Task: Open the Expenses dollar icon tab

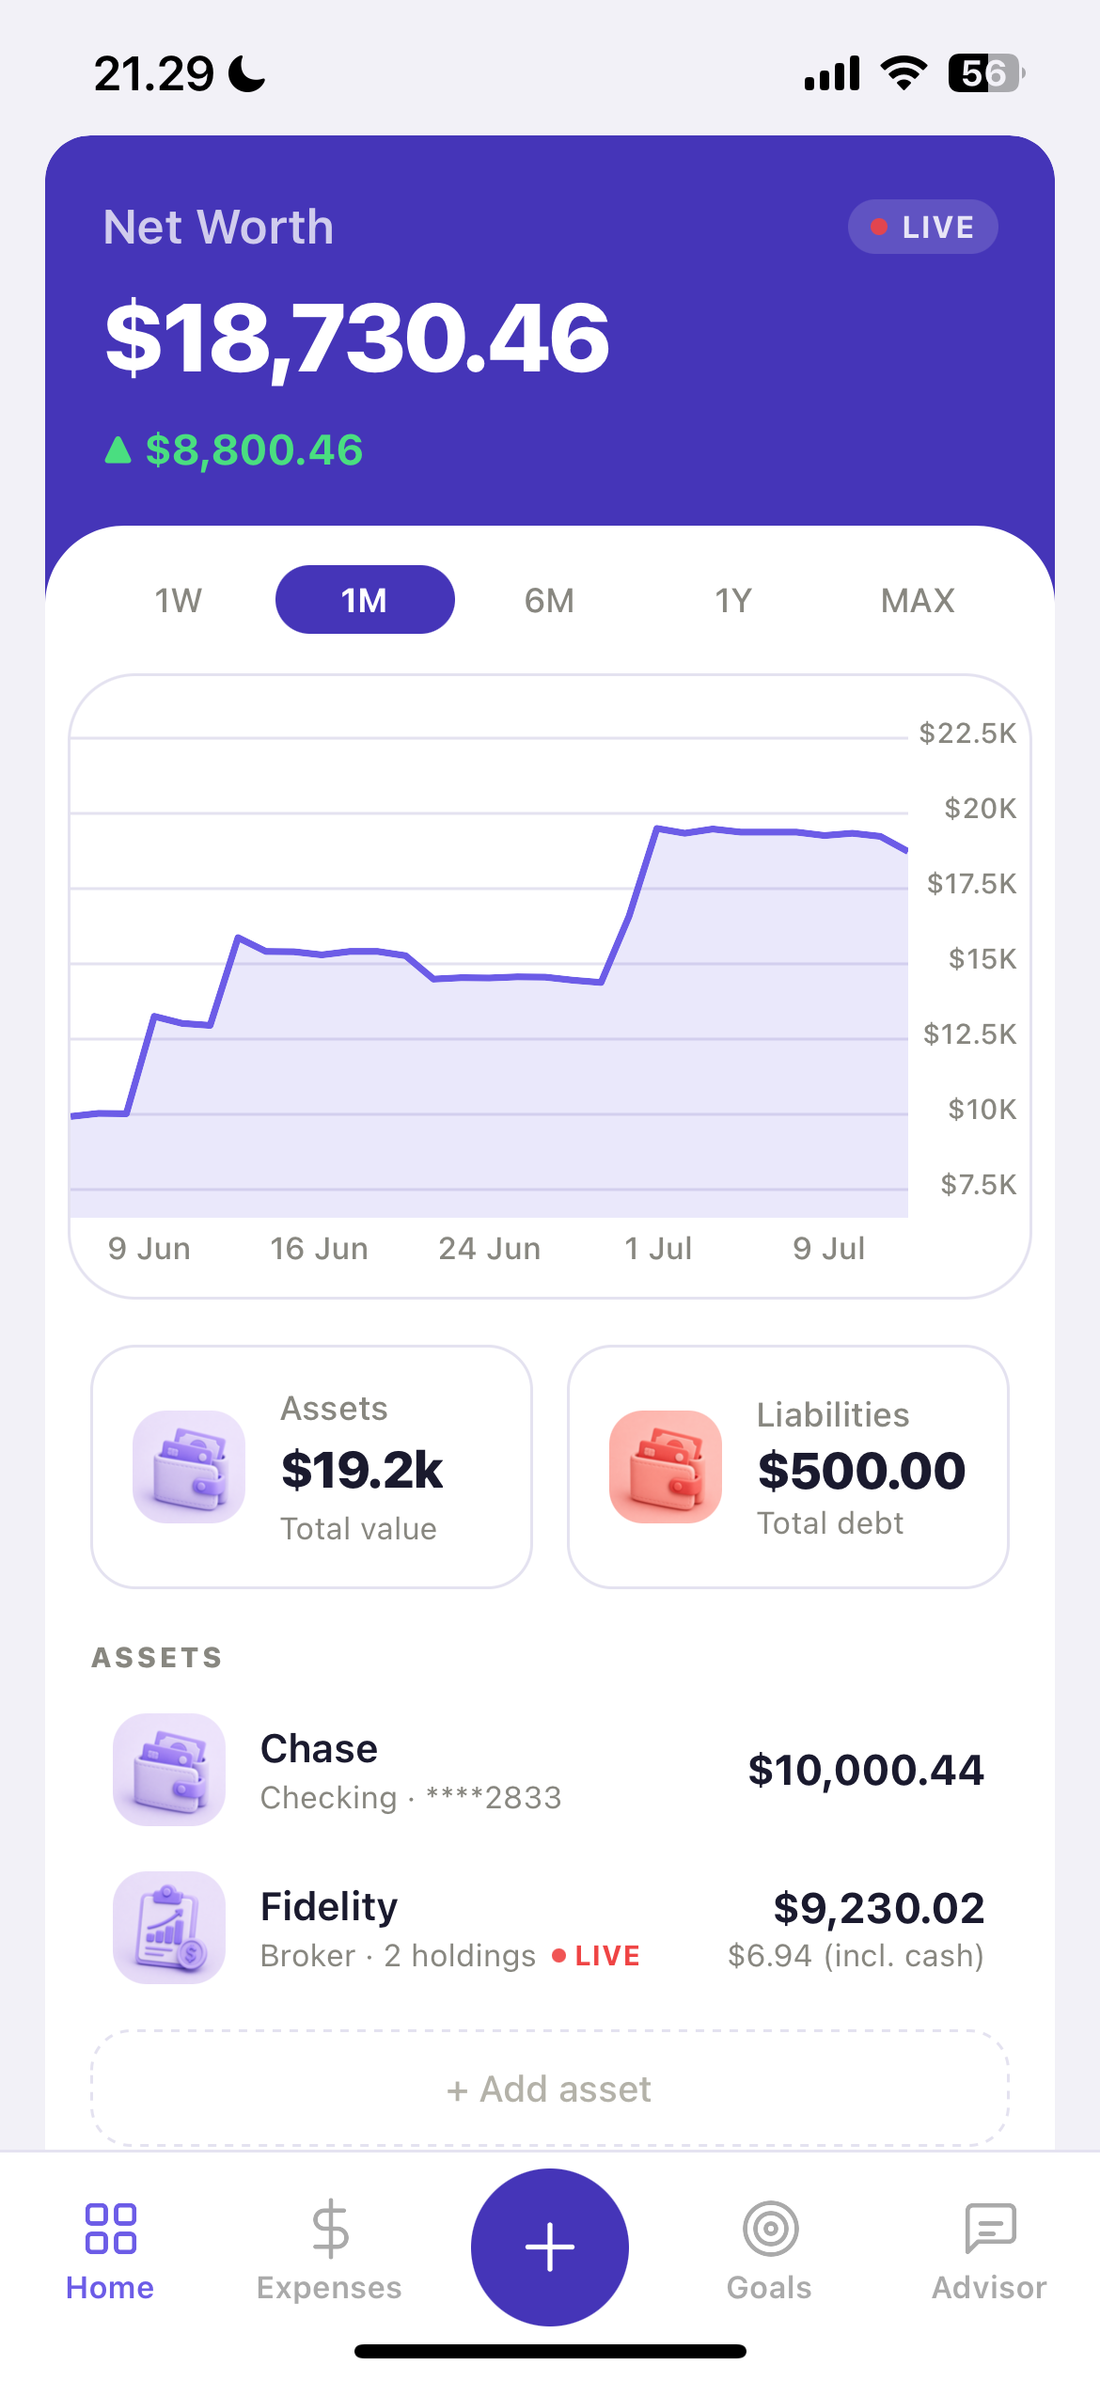Action: pyautogui.click(x=330, y=2228)
